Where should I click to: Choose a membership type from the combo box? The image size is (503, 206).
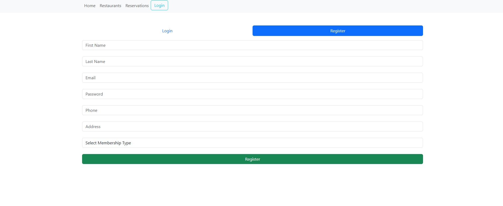(x=252, y=143)
